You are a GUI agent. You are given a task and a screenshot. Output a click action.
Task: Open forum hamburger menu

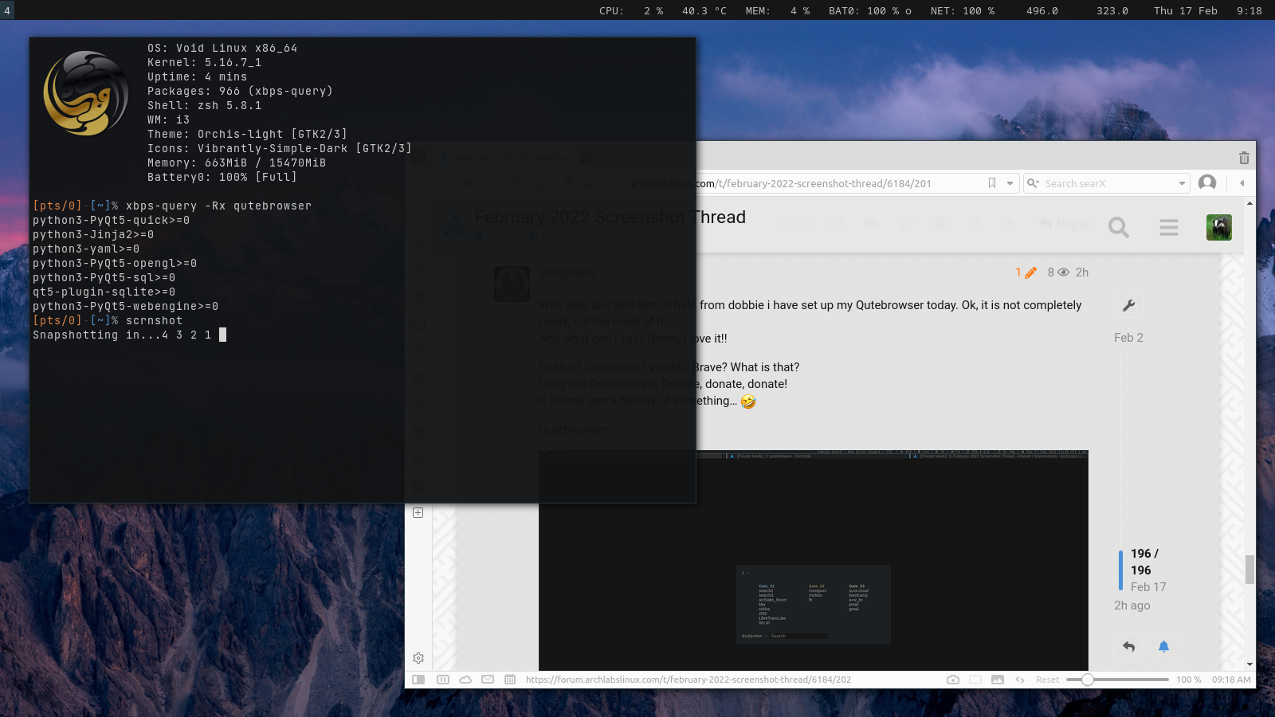[1169, 228]
